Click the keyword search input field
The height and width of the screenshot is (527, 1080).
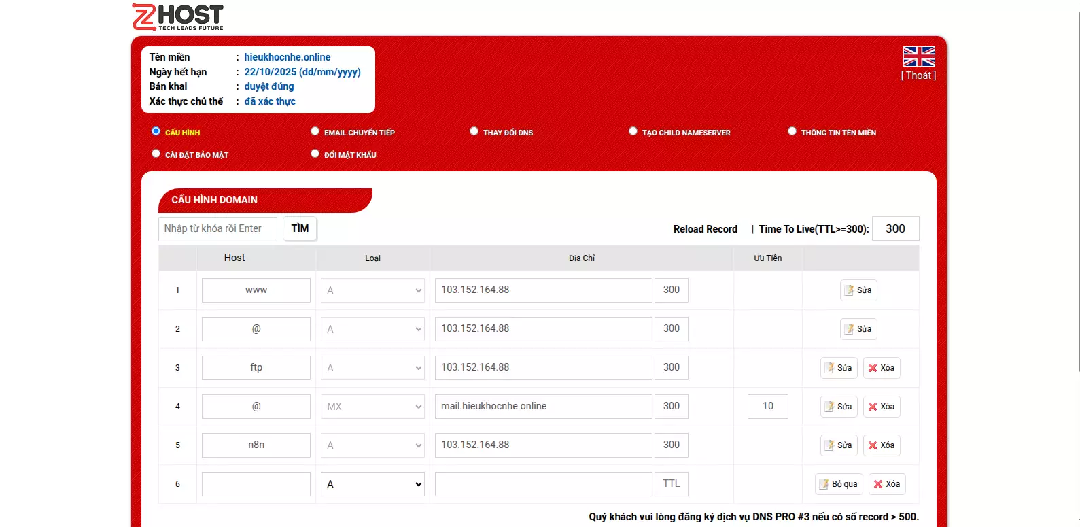pyautogui.click(x=217, y=228)
